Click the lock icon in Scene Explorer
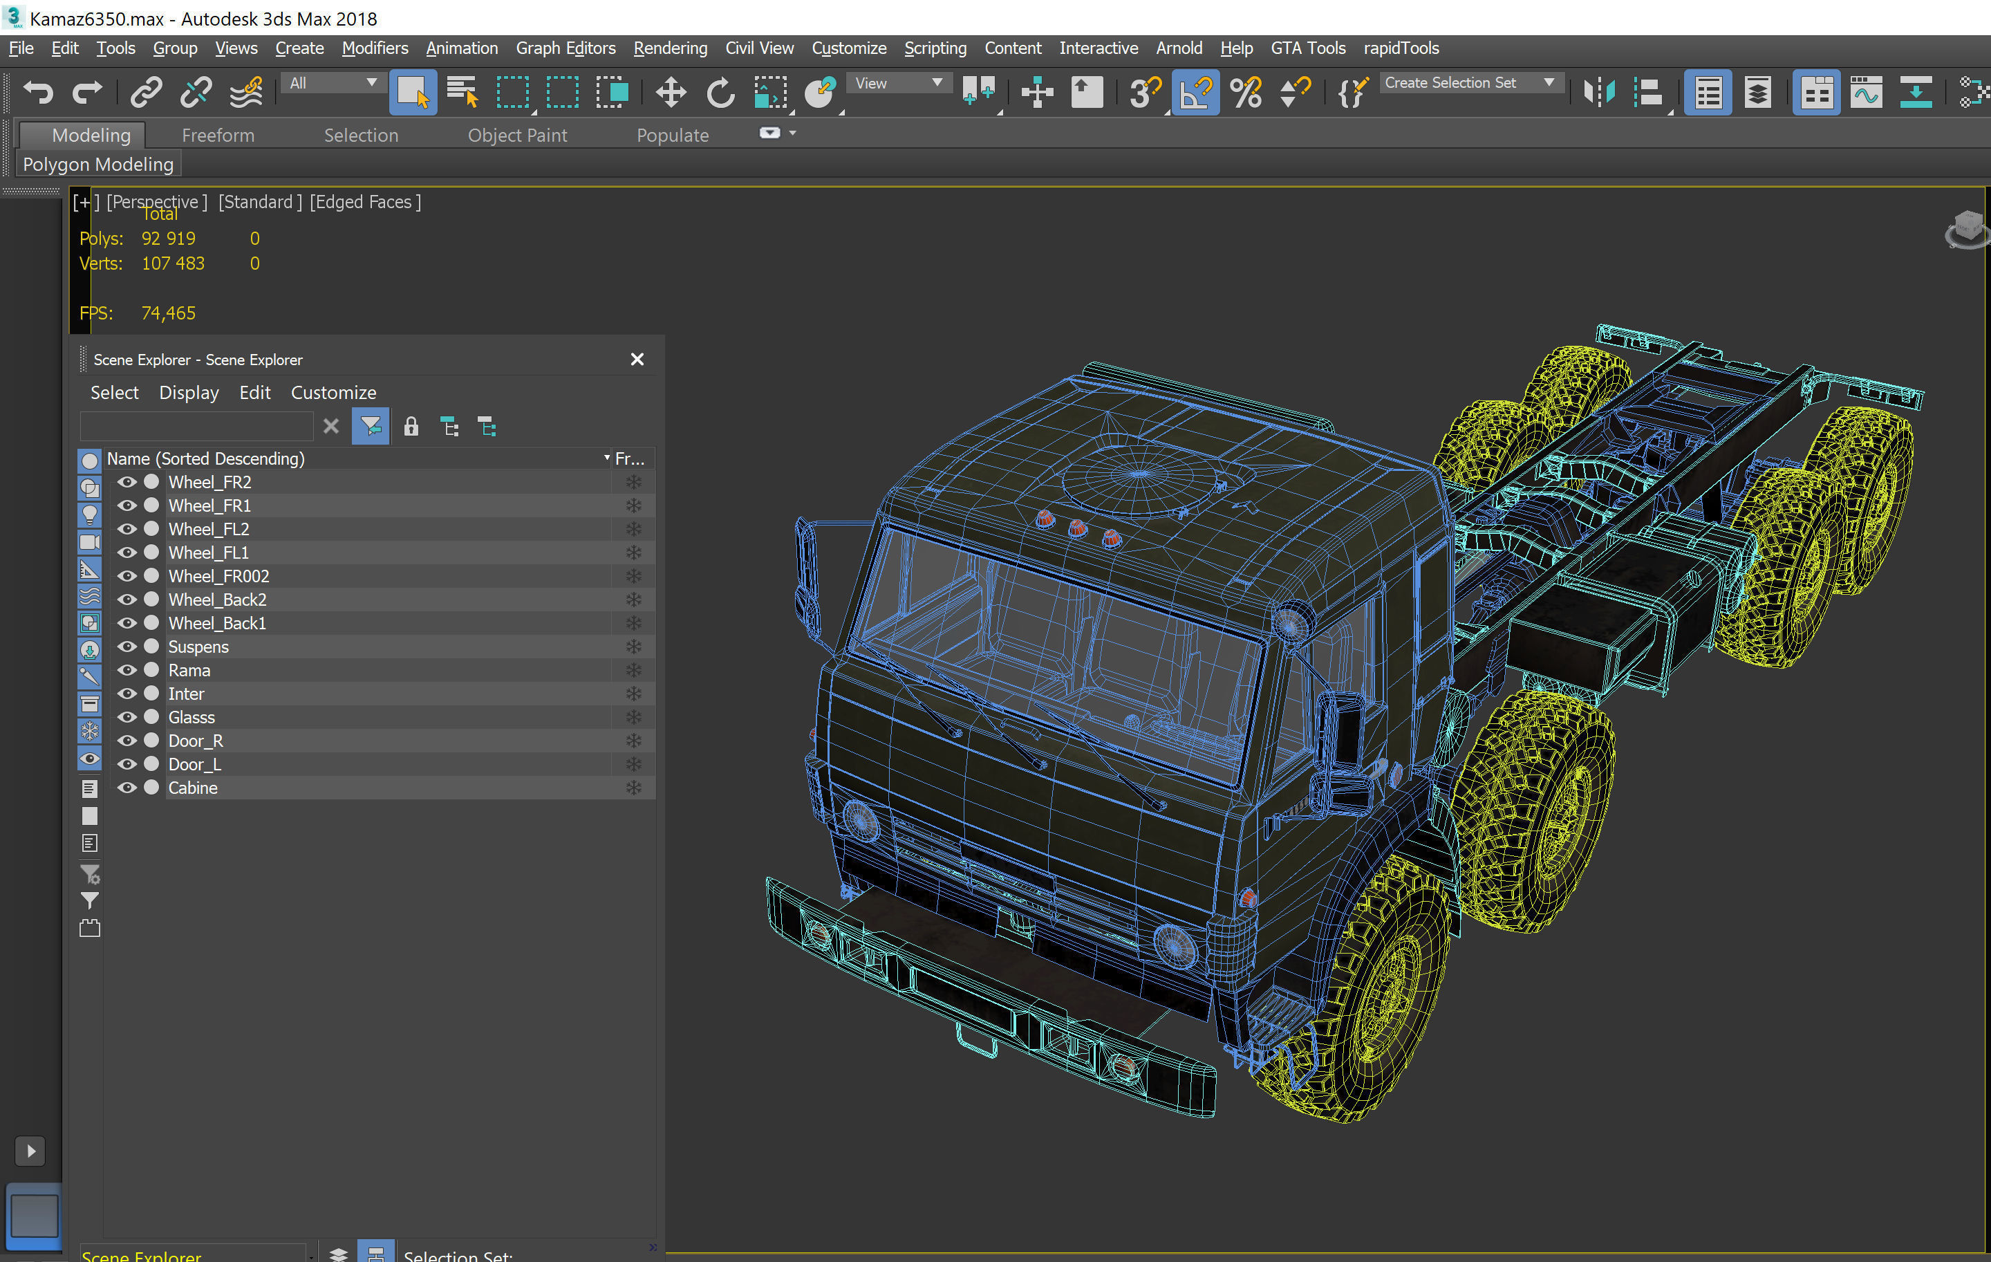The image size is (1991, 1262). pos(410,427)
